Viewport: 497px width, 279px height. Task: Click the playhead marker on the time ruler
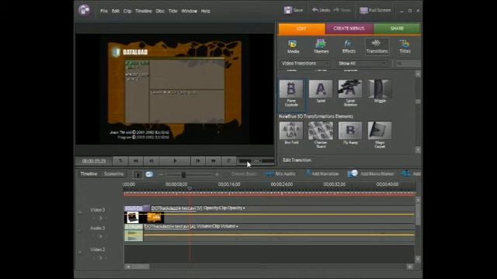coord(189,189)
